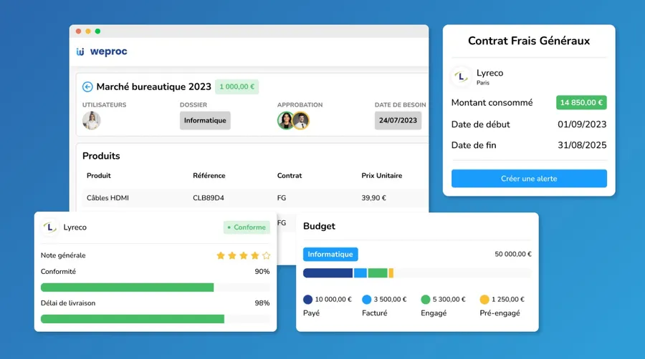Click the weproc logo icon

pos(80,51)
